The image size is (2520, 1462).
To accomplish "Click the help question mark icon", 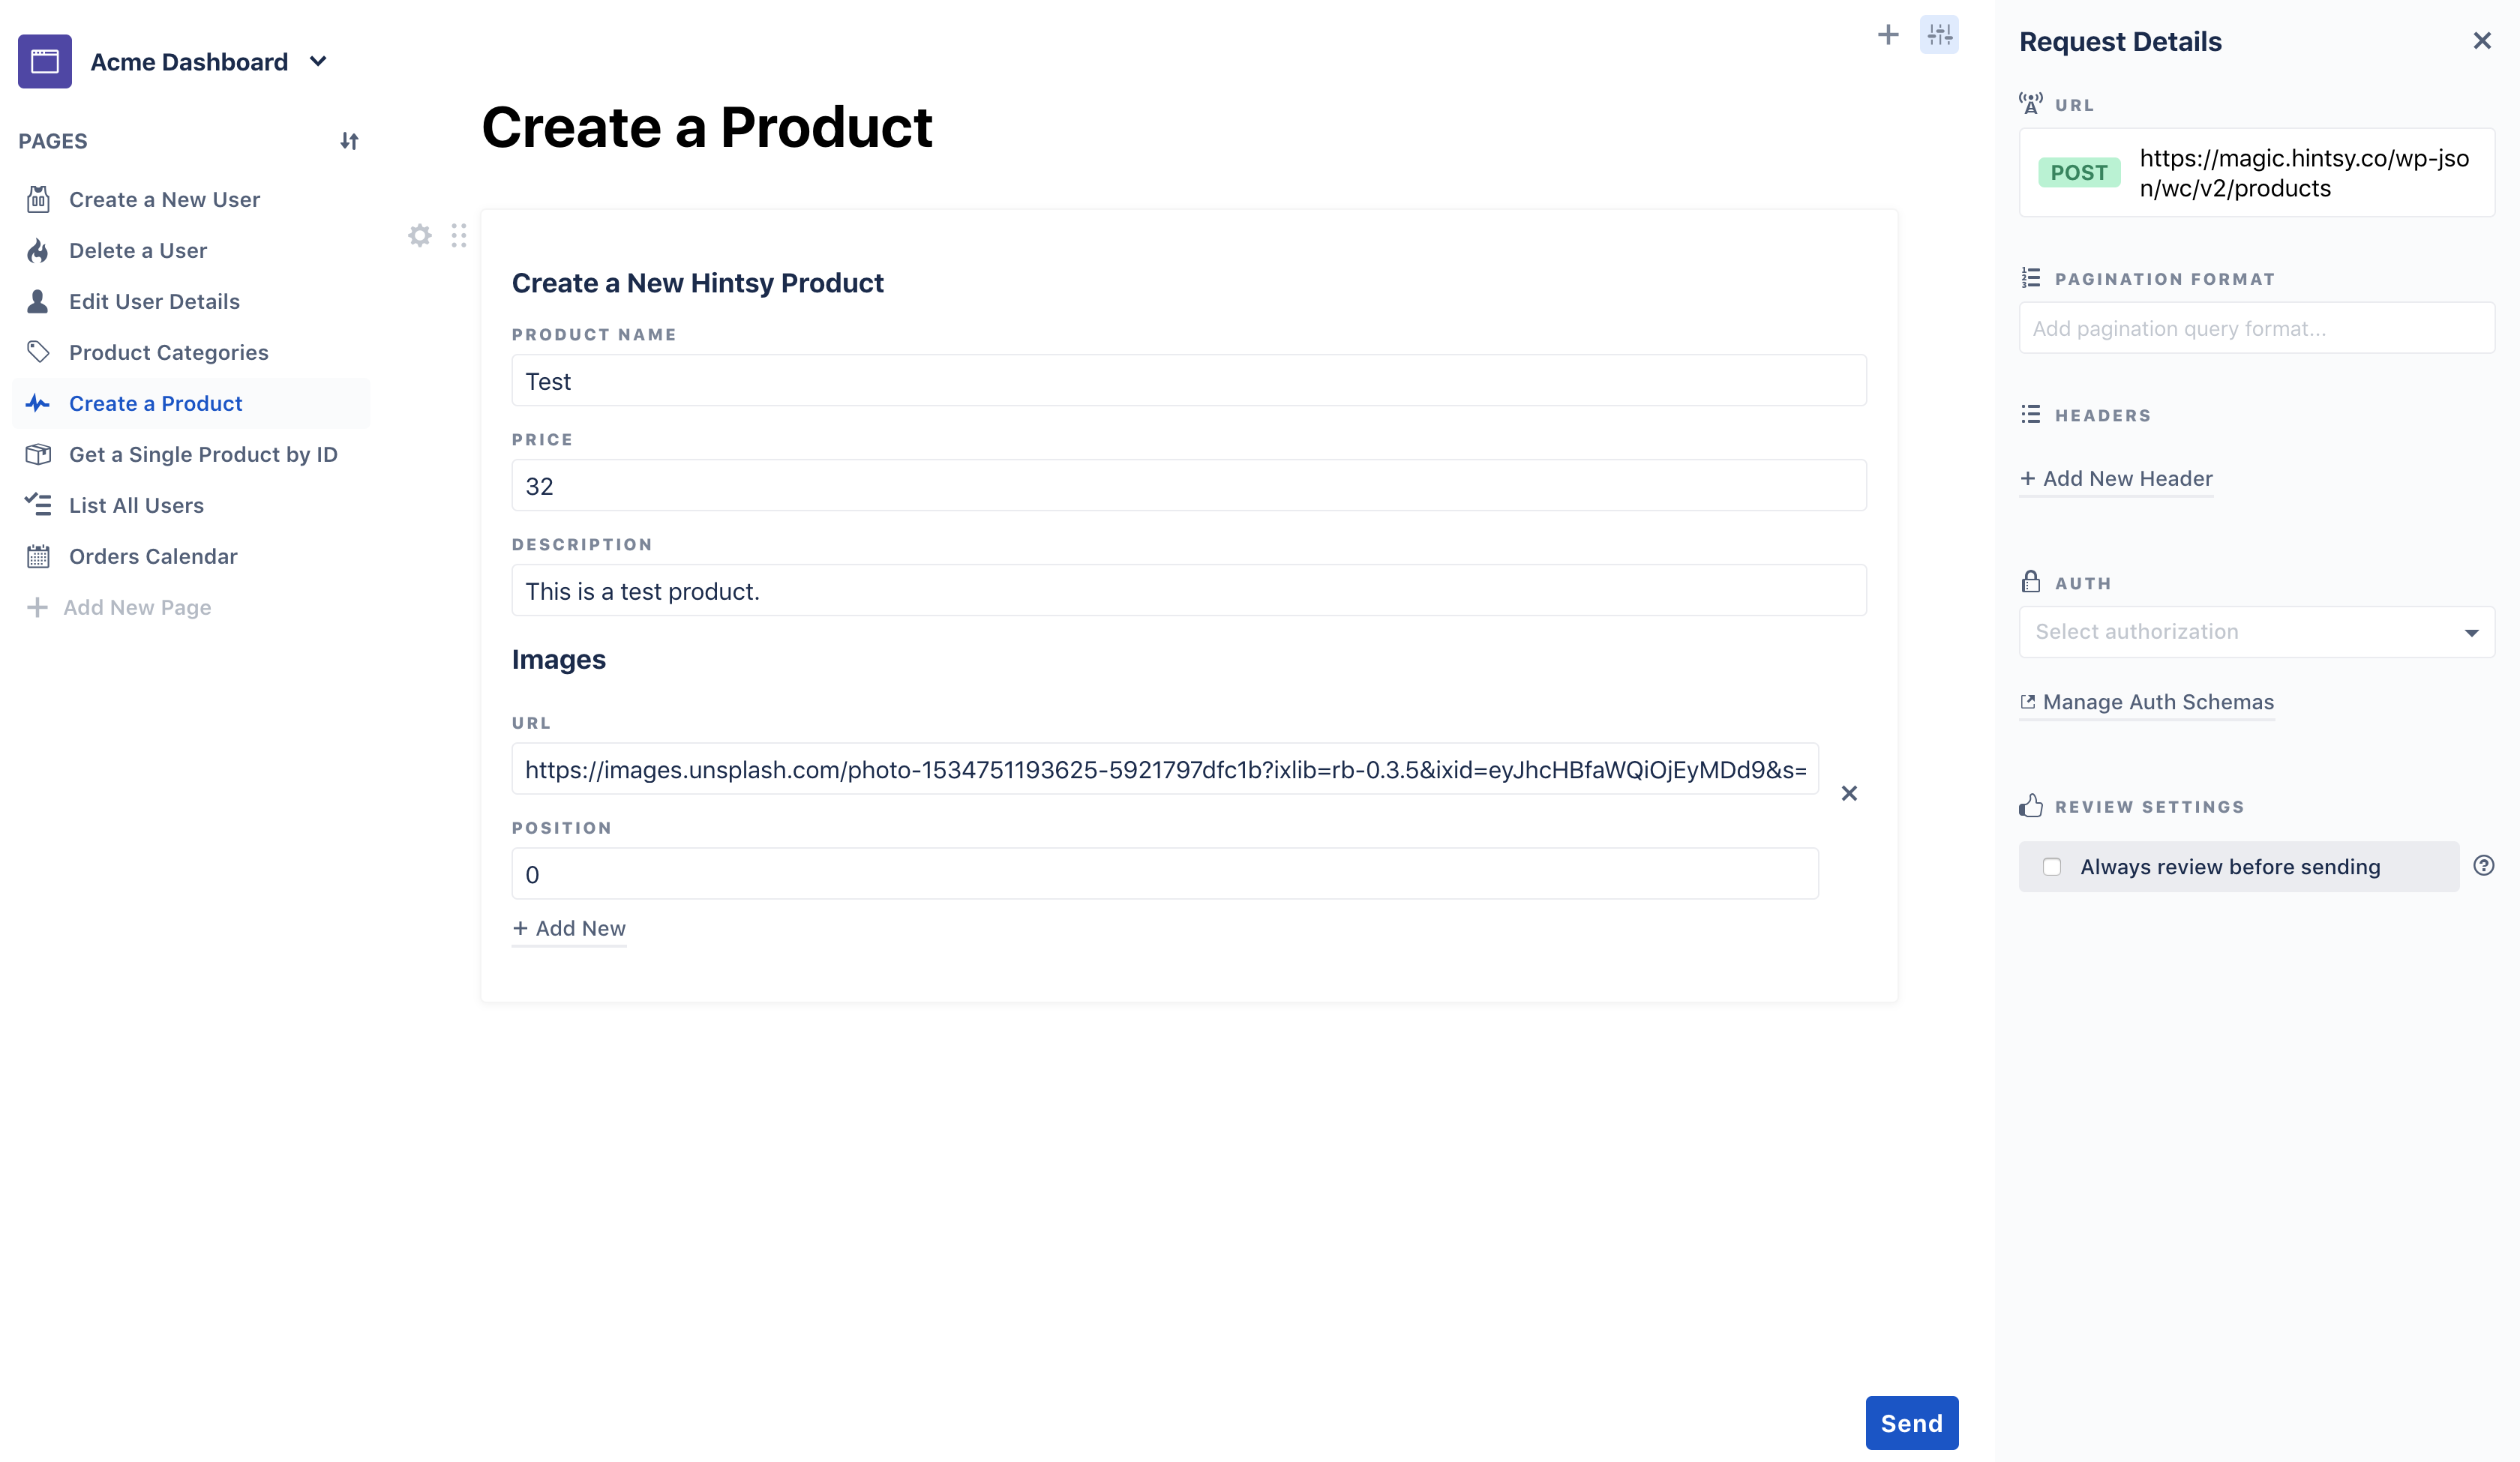I will pyautogui.click(x=2483, y=866).
